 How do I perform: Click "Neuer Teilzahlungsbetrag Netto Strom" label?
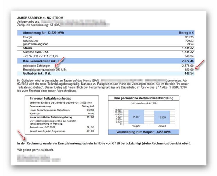pyautogui.click(x=50, y=110)
